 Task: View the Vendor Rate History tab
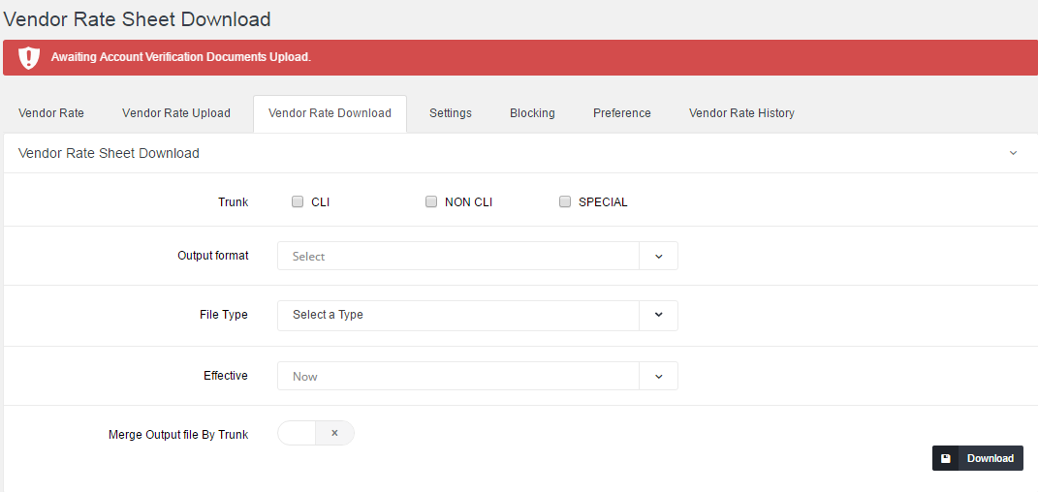[x=741, y=113]
